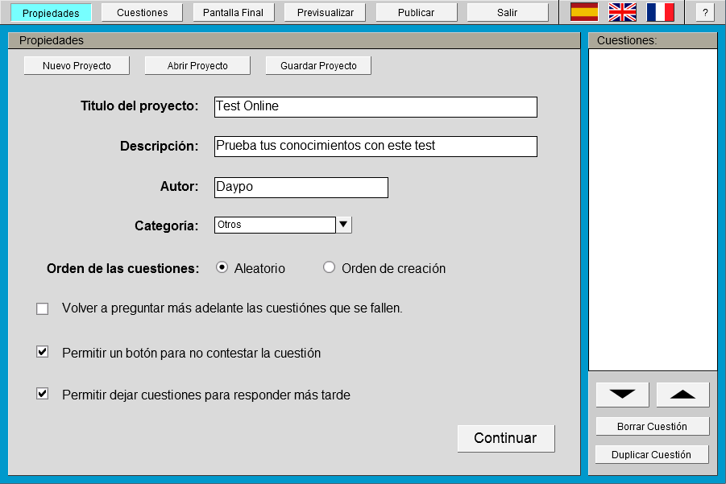Switch language to French flag
This screenshot has width=726, height=484.
point(660,12)
